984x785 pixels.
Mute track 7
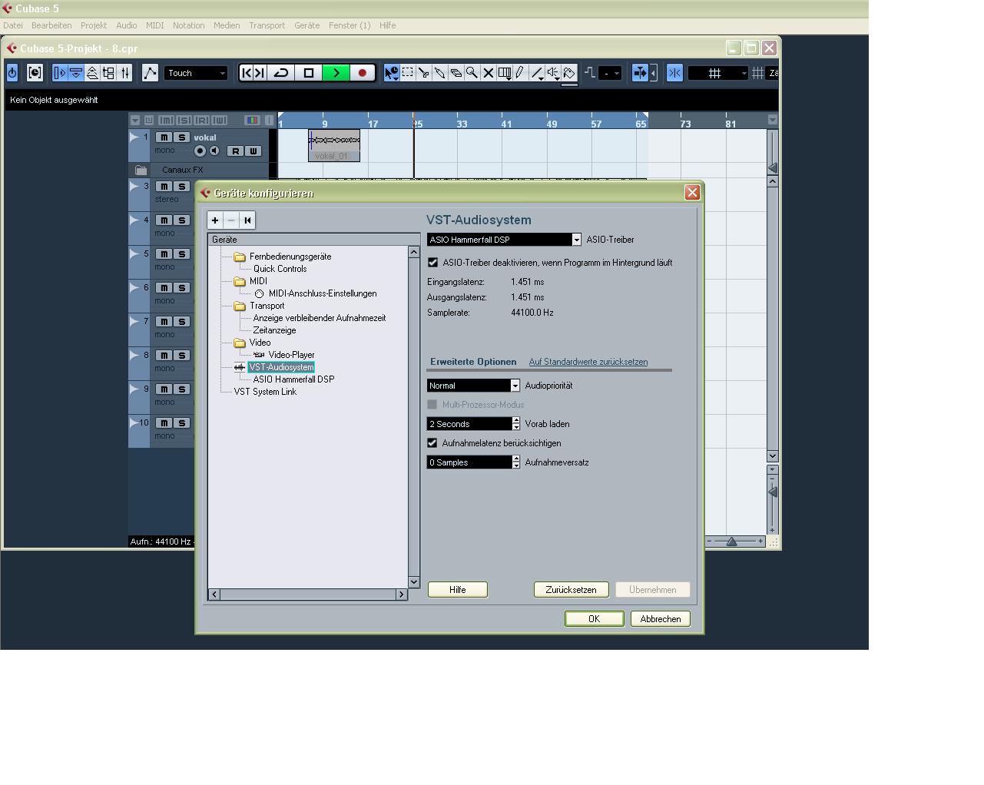pos(164,322)
